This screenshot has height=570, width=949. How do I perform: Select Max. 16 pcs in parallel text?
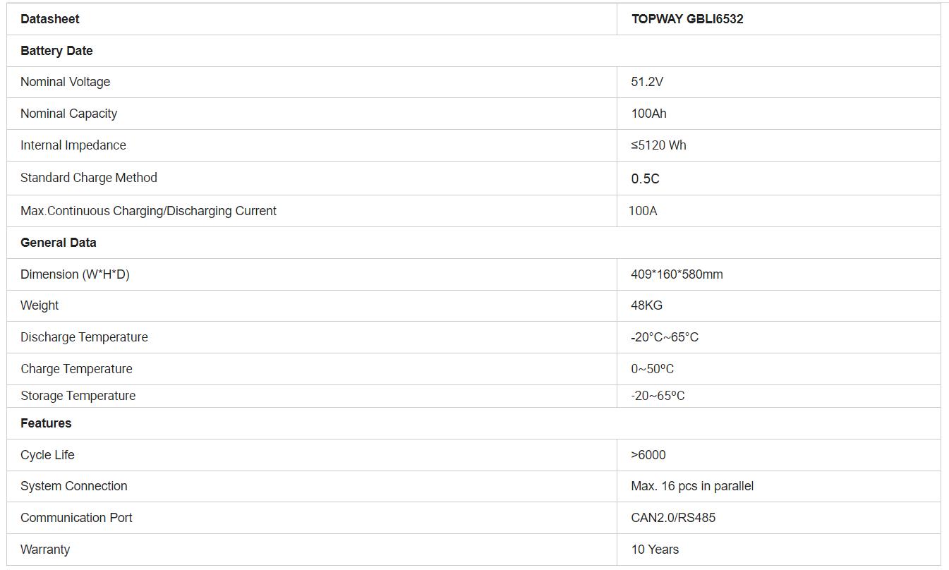pyautogui.click(x=691, y=486)
